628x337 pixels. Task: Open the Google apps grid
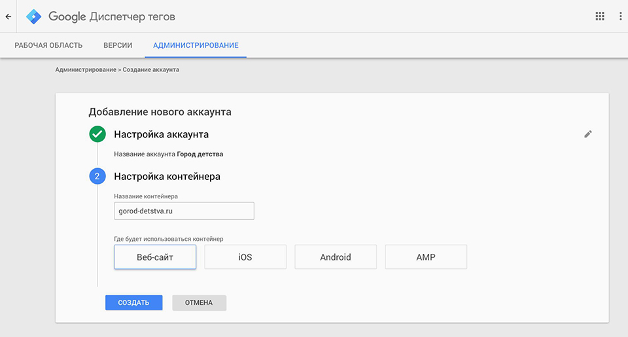click(600, 16)
